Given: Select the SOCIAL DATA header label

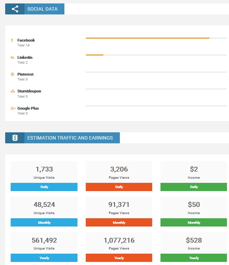Looking at the screenshot, I should pyautogui.click(x=42, y=9).
